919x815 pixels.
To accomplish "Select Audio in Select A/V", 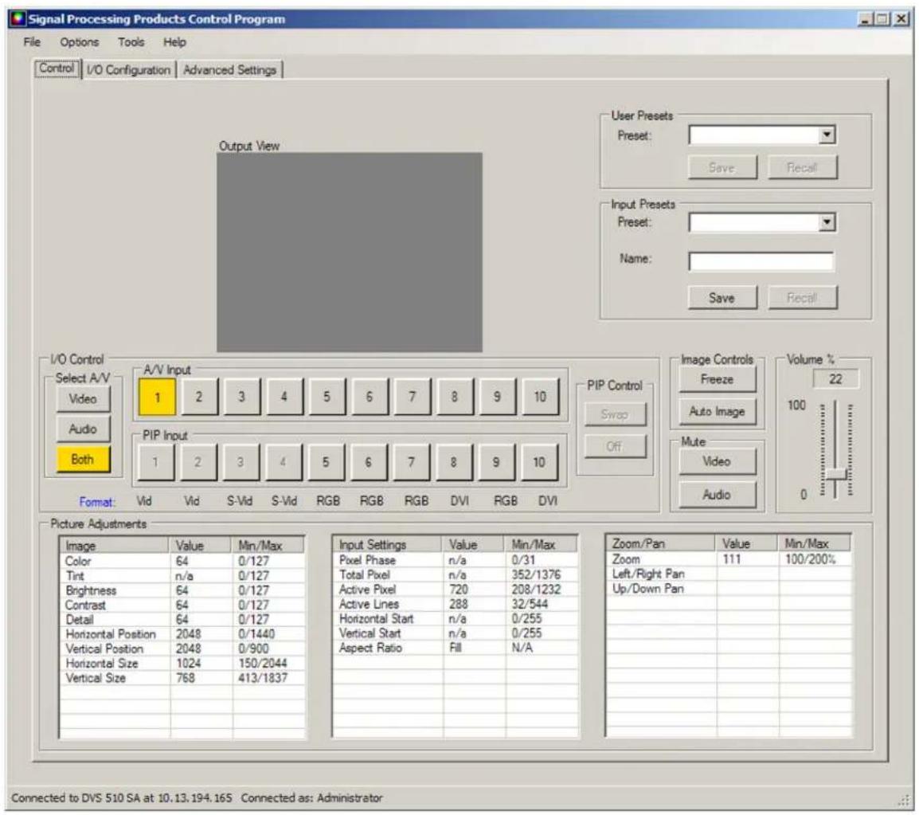I will coord(83,429).
